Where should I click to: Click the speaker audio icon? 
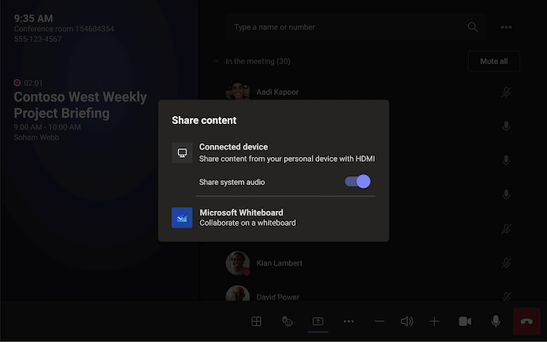(x=406, y=321)
